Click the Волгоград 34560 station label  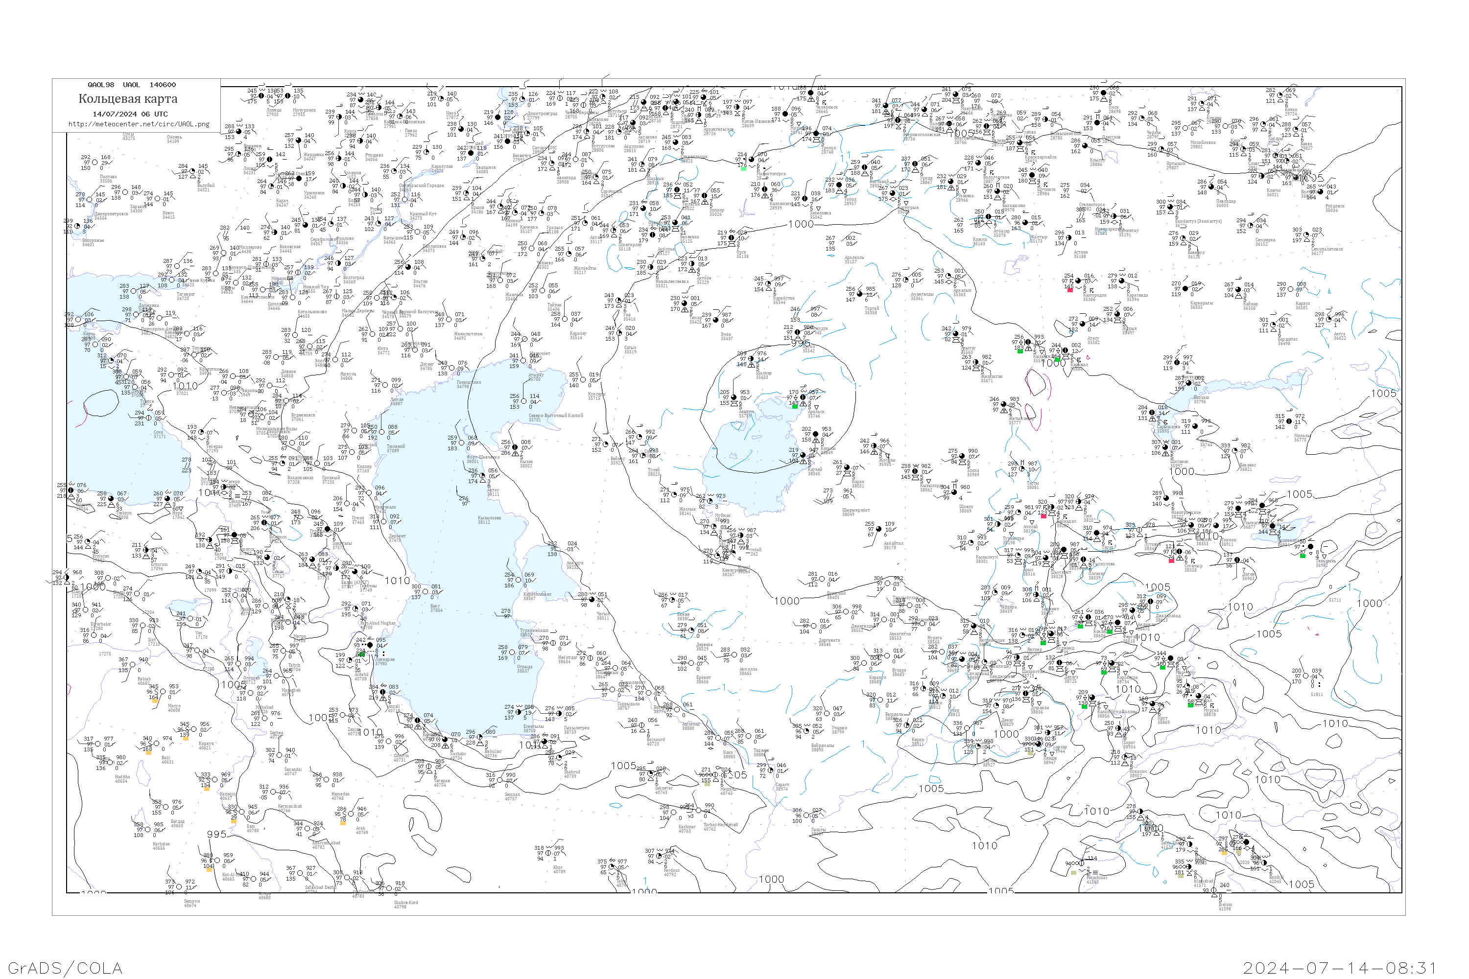pyautogui.click(x=354, y=279)
